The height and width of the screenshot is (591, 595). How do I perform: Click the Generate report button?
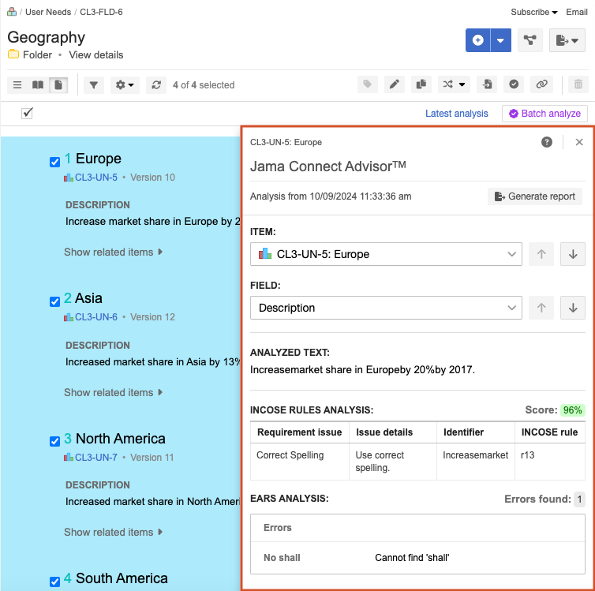tap(535, 196)
